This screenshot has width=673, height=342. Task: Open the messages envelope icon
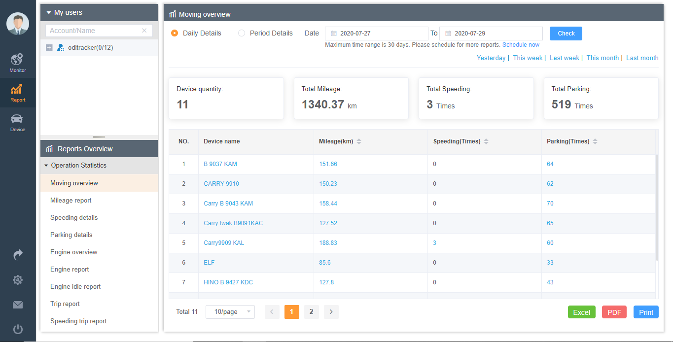pyautogui.click(x=18, y=305)
